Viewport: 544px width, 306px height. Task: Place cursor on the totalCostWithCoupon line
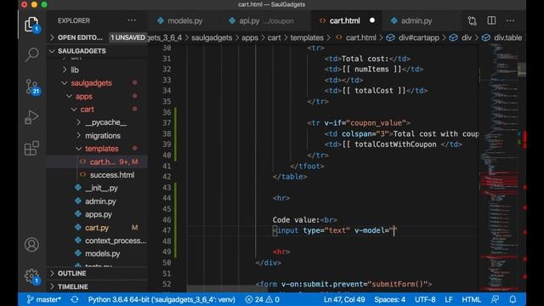[x=393, y=144]
